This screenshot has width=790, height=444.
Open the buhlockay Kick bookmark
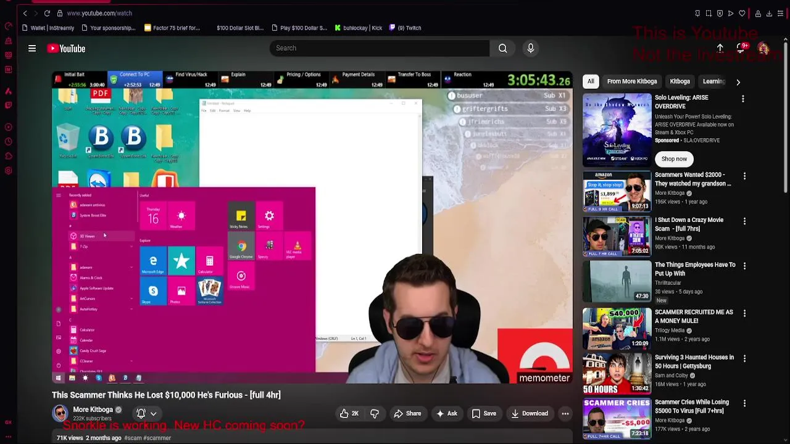pos(359,28)
